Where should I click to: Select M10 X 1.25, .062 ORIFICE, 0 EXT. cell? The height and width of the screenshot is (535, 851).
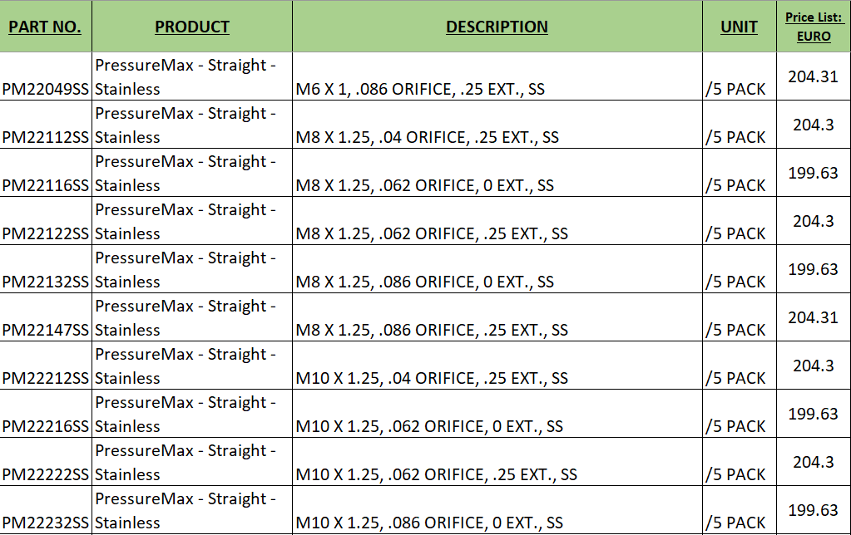coord(497,414)
